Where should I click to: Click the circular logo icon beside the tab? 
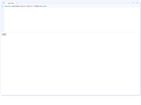(3, 3)
